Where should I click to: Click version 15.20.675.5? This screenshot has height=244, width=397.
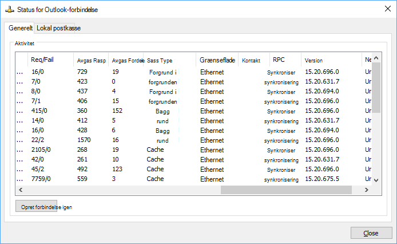point(322,179)
